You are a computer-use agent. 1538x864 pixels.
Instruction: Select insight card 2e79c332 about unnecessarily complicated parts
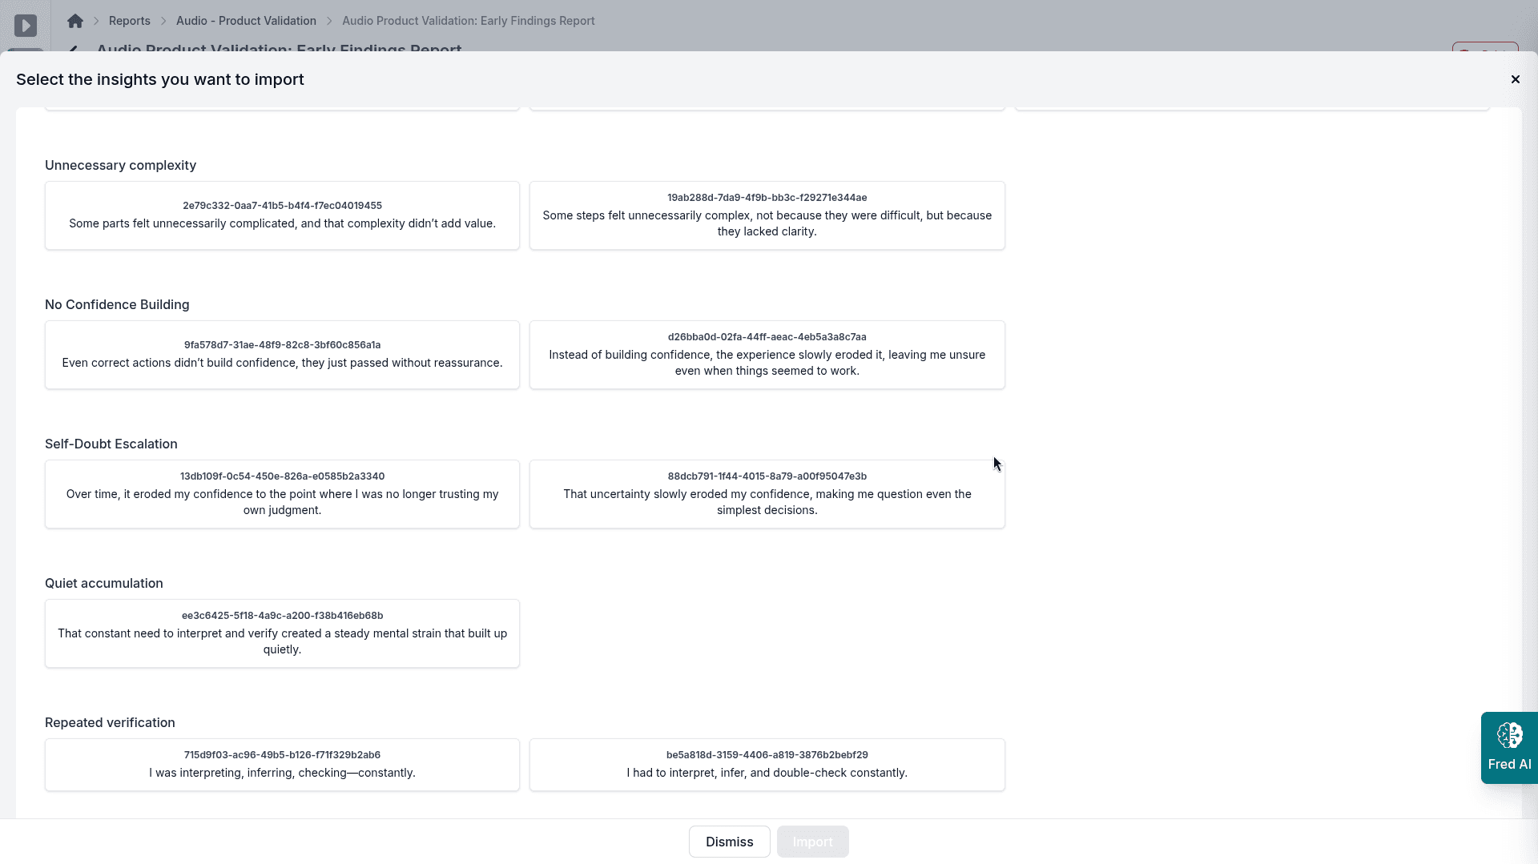282,215
